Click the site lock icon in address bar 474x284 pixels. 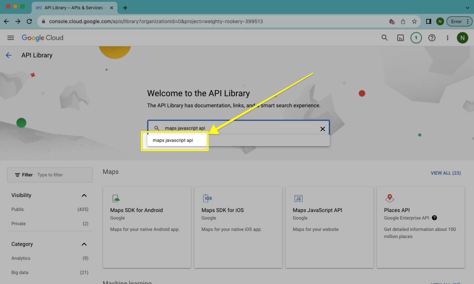coord(44,21)
